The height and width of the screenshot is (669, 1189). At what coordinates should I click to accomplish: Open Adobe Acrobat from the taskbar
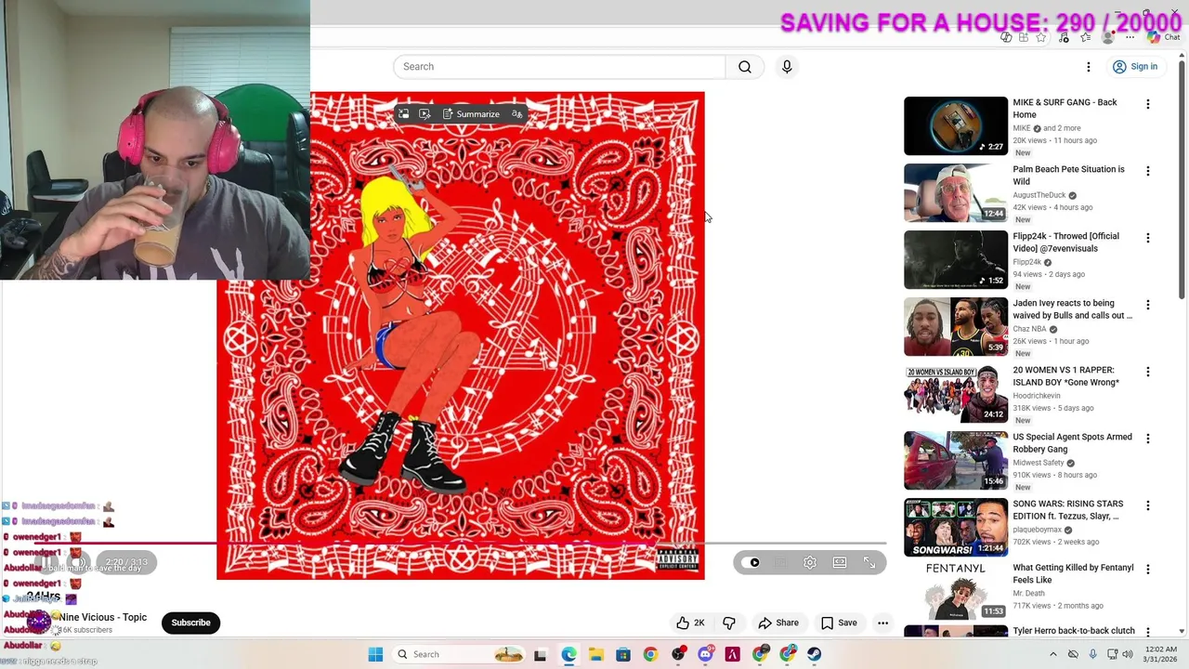(x=732, y=654)
